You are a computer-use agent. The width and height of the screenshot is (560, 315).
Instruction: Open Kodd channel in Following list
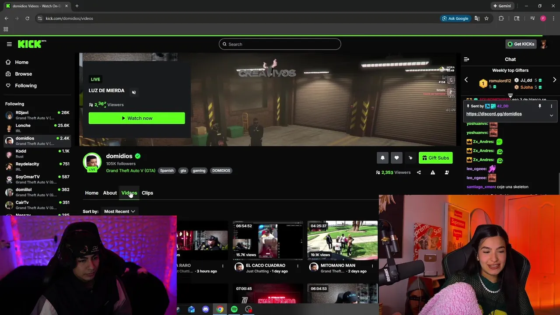tap(37, 154)
